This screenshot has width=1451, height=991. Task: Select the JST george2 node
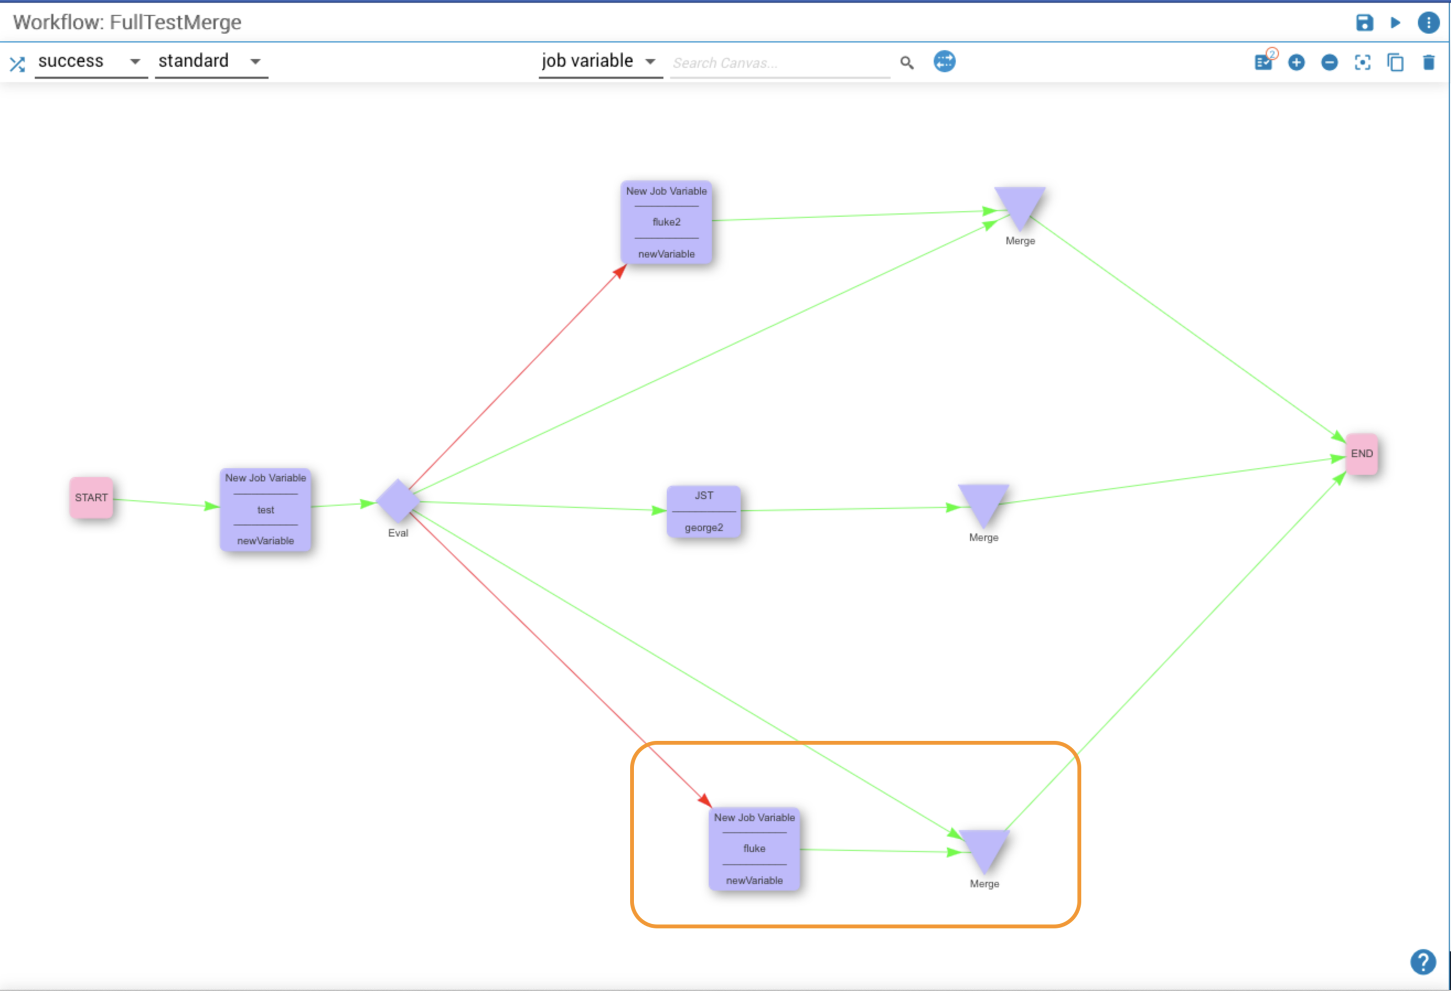704,511
